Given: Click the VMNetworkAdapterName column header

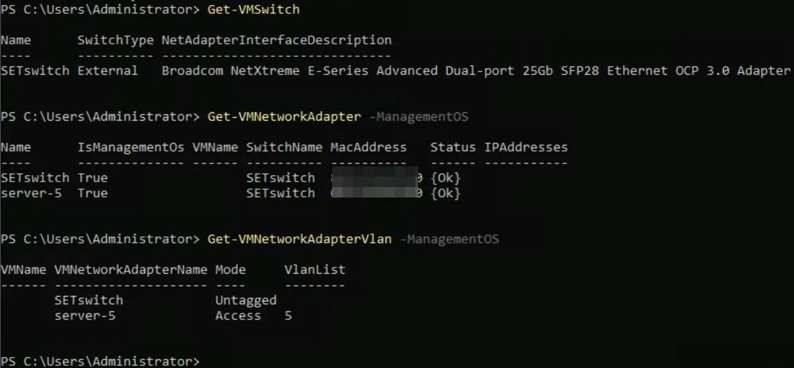Looking at the screenshot, I should point(131,270).
